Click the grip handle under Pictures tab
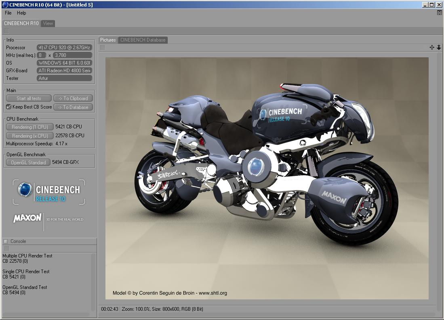Screen dimensions: 444x320 click(x=103, y=48)
